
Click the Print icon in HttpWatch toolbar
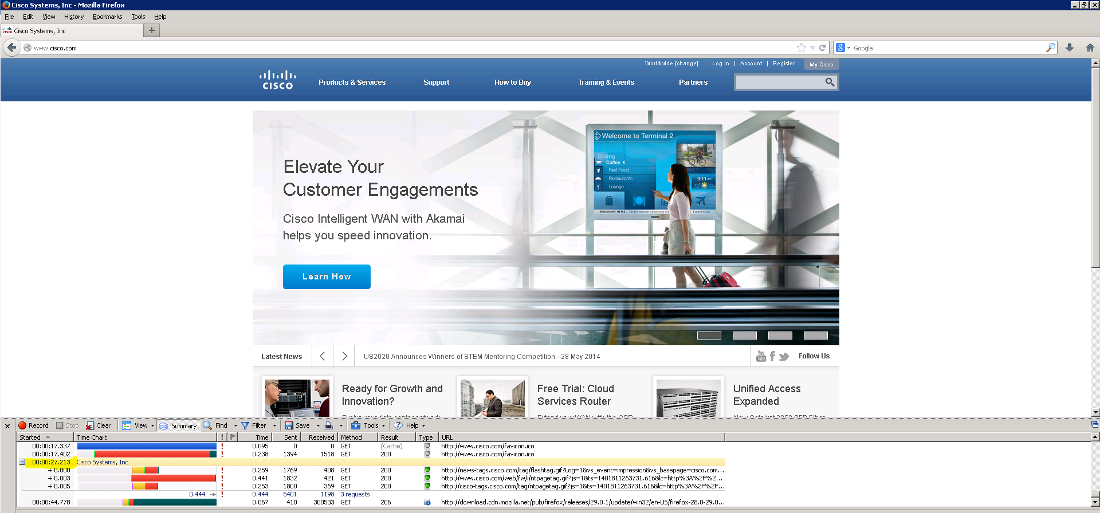tap(328, 425)
